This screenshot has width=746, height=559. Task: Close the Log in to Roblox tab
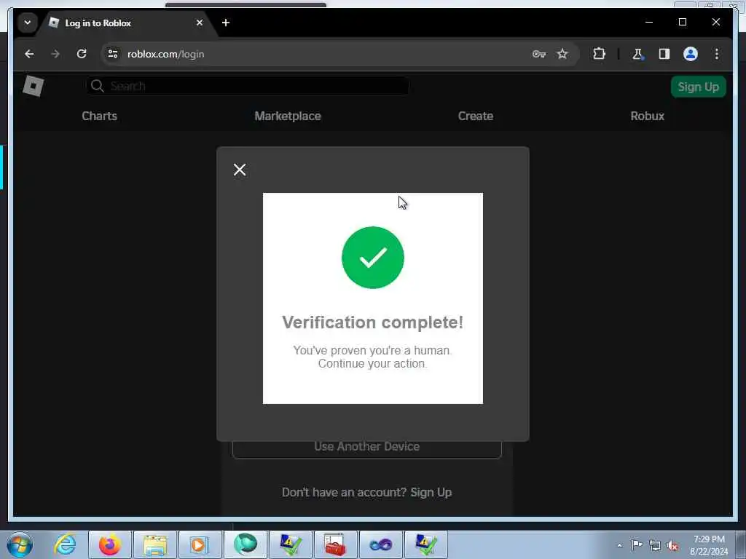(200, 23)
